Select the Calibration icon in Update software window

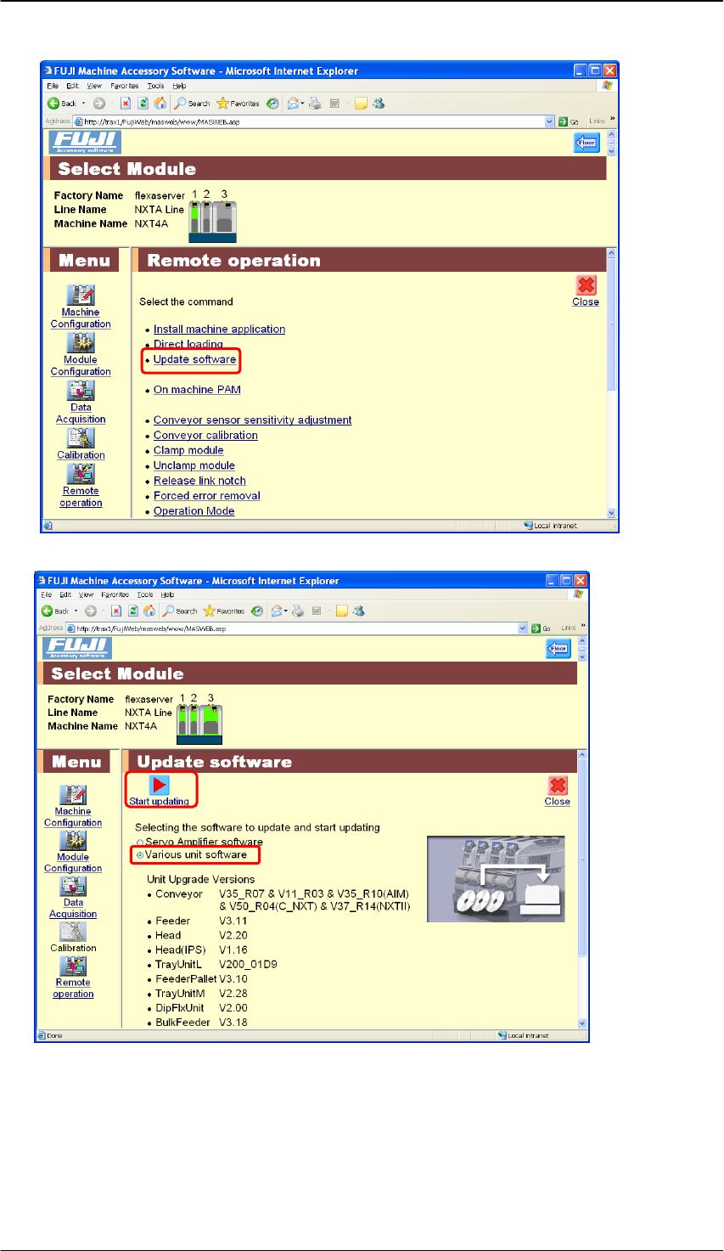73,932
